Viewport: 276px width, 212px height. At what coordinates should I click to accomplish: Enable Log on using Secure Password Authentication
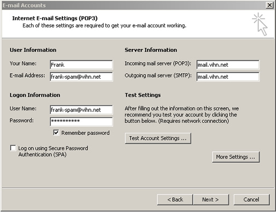13,148
